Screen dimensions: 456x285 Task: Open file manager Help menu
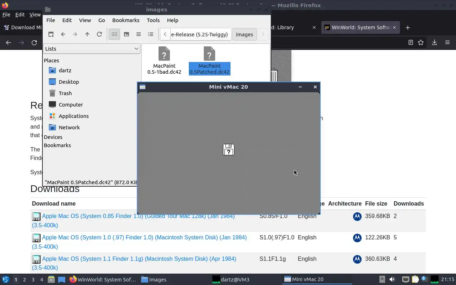[x=172, y=20]
